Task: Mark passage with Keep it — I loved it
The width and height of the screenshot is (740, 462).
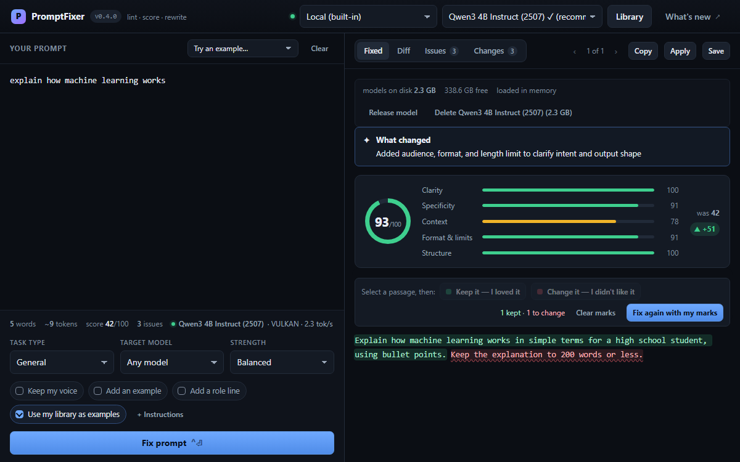Action: (483, 292)
